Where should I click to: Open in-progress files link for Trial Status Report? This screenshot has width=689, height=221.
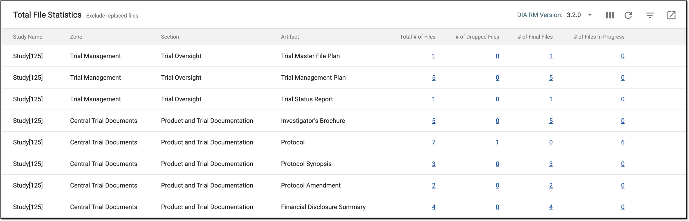623,99
